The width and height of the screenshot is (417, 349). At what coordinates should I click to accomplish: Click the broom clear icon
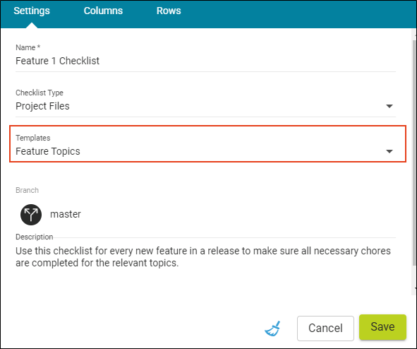click(272, 329)
